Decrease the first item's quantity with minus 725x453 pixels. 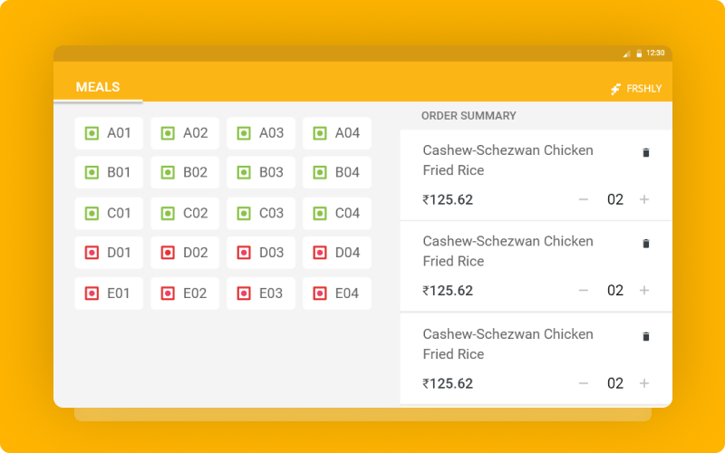tap(584, 199)
